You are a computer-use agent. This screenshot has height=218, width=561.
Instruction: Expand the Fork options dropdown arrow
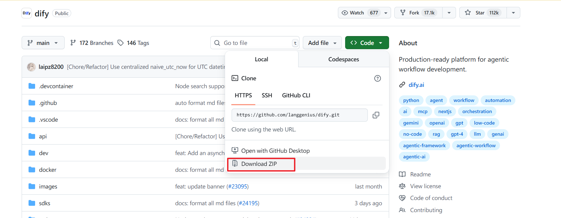coord(449,13)
